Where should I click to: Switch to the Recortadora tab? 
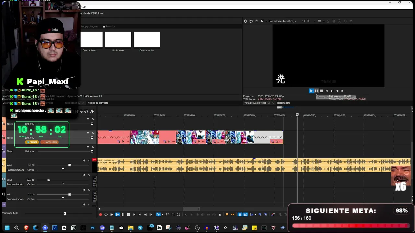tap(283, 103)
